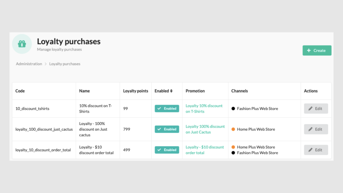Screen dimensions: 343x193
Task: Open the Loyalty 10% discount on T-Shirts promotion
Action: click(204, 109)
